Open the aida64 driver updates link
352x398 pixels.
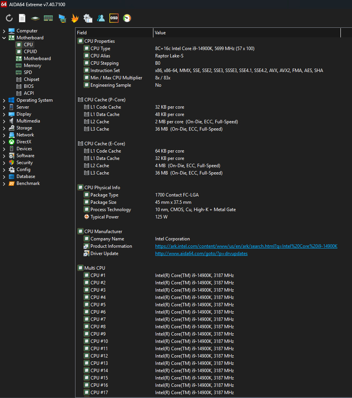[201, 254]
